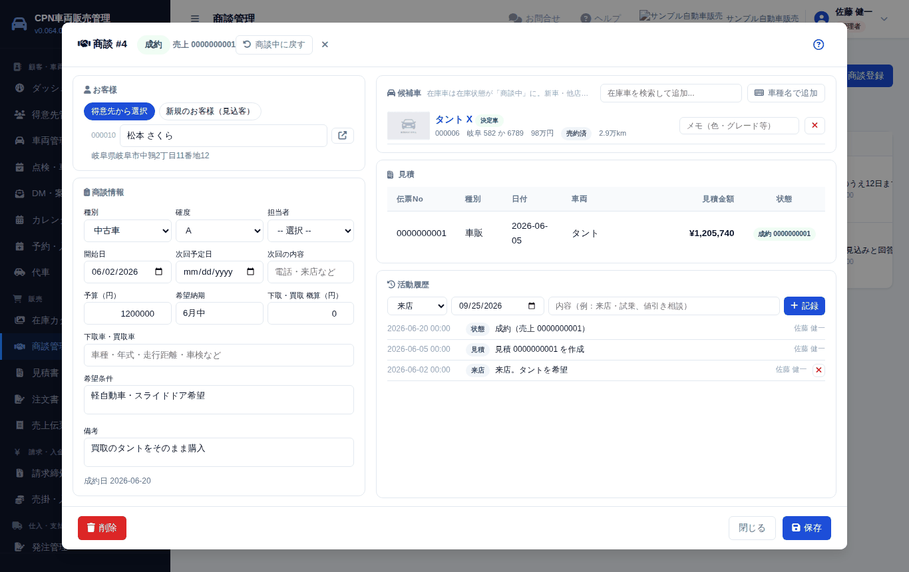Click the activity content input field
909x572 pixels.
click(x=664, y=306)
